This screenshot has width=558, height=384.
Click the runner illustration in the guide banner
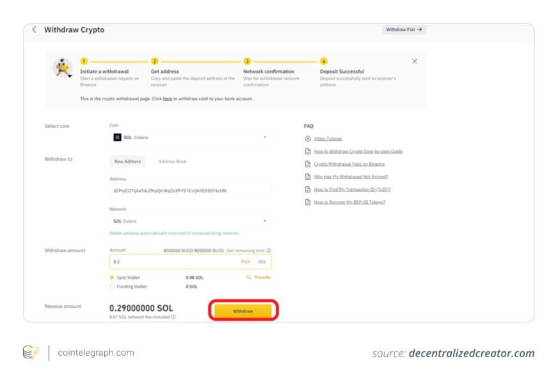coord(63,68)
